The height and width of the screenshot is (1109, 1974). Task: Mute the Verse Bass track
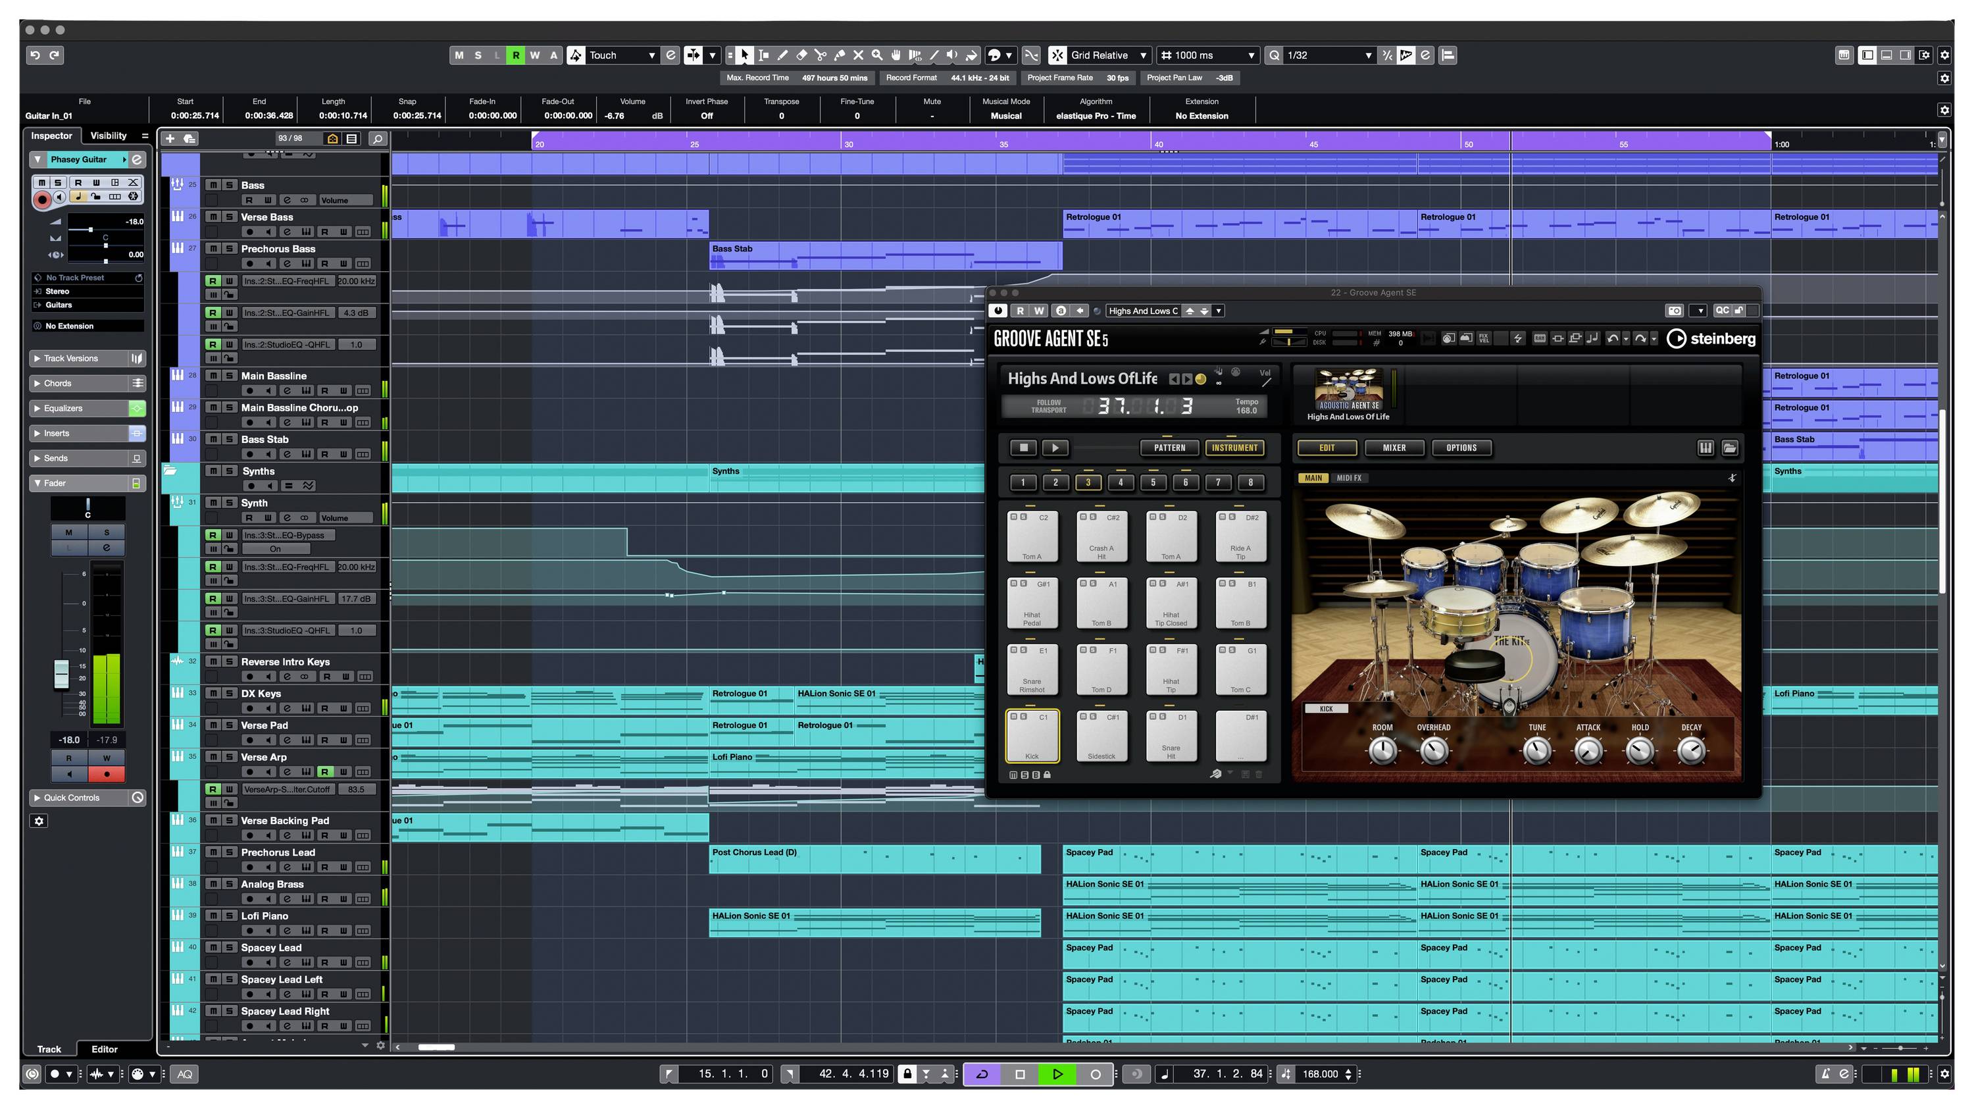(213, 217)
